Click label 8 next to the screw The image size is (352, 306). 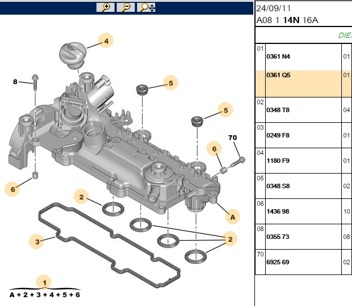pyautogui.click(x=15, y=82)
